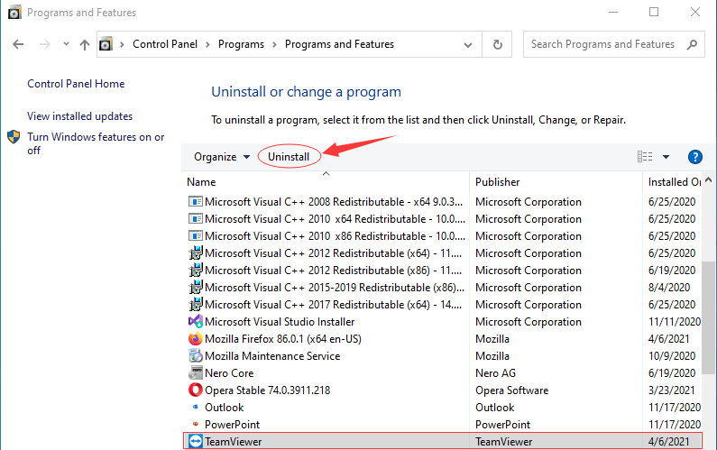Click TeamViewer publisher cell
This screenshot has height=450, width=717.
504,442
